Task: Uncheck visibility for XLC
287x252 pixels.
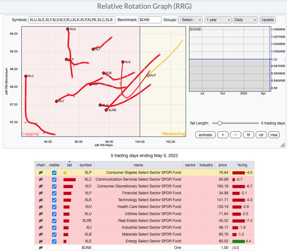Action: point(54,180)
